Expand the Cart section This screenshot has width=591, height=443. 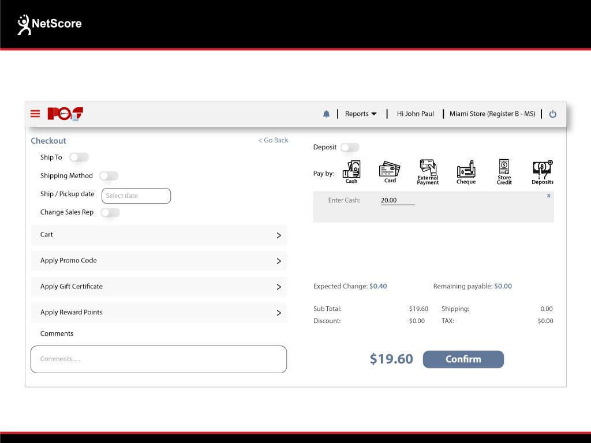pos(159,235)
